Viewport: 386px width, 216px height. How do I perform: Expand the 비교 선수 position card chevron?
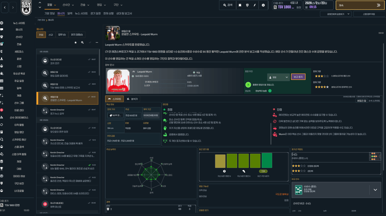(375, 190)
